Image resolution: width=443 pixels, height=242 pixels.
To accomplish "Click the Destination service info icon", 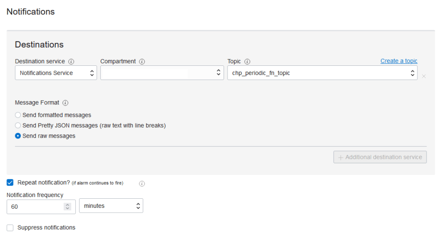I will tap(71, 61).
